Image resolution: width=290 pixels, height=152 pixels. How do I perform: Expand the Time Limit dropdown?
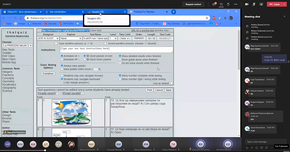click(x=124, y=38)
